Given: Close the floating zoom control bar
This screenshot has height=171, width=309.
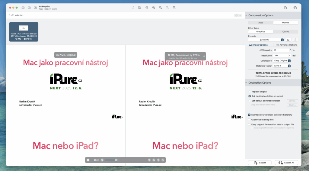Looking at the screenshot, I should (88, 160).
